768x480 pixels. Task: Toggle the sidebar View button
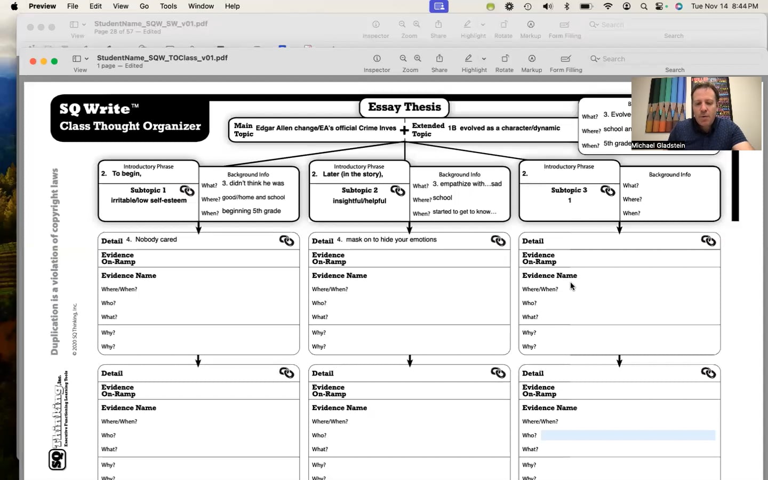(x=77, y=59)
